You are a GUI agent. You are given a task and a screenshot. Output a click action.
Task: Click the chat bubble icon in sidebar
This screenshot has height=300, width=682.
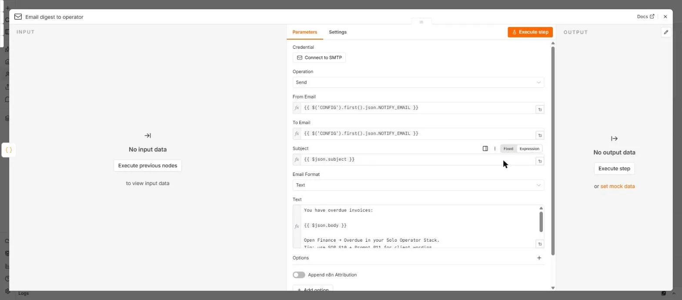click(x=7, y=99)
